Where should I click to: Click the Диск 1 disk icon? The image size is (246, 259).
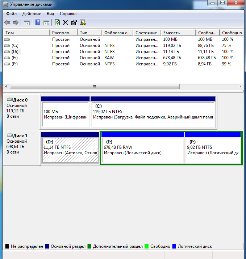tap(10, 135)
